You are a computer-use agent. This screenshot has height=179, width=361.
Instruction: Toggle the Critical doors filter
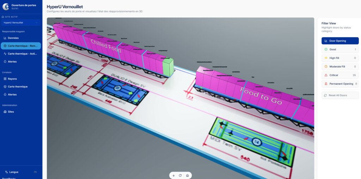click(340, 75)
